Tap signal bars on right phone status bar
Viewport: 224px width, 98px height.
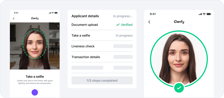point(200,14)
